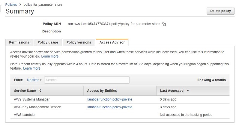Copy the policy ARN with the copy icon
This screenshot has width=236, height=126.
(x=164, y=24)
